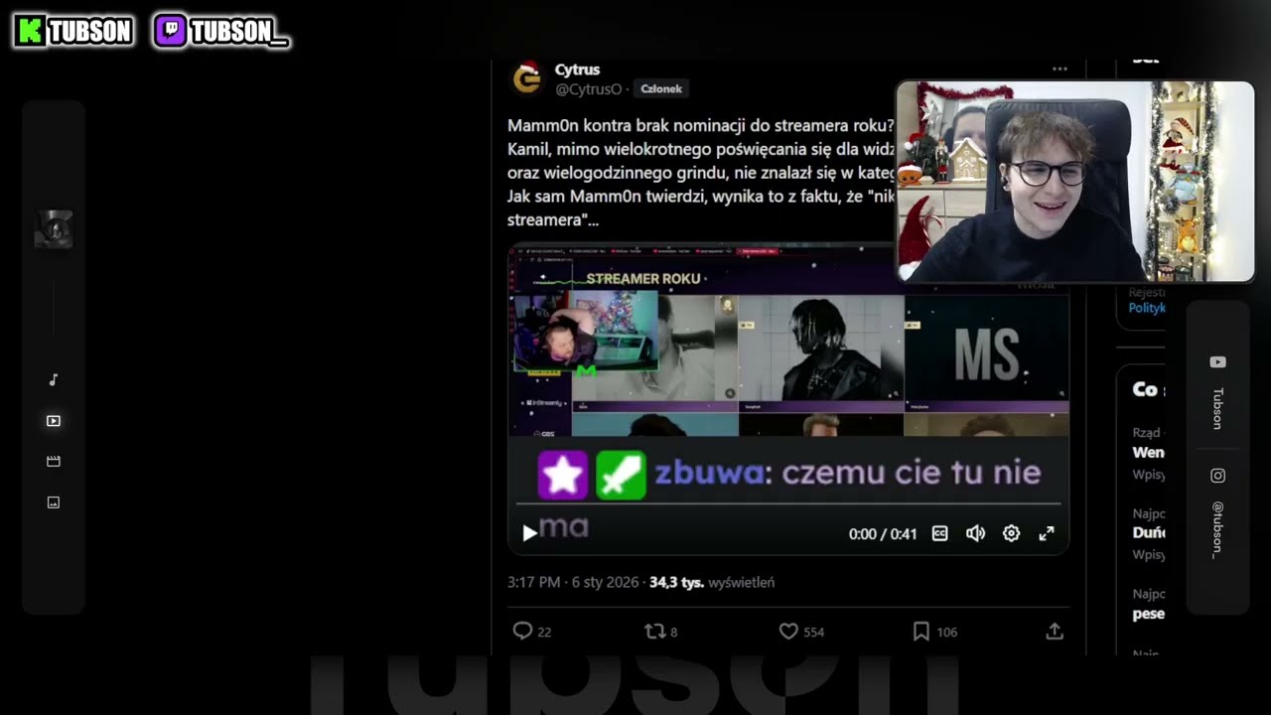Open the trending item starting with pese
The image size is (1271, 715).
[x=1149, y=613]
